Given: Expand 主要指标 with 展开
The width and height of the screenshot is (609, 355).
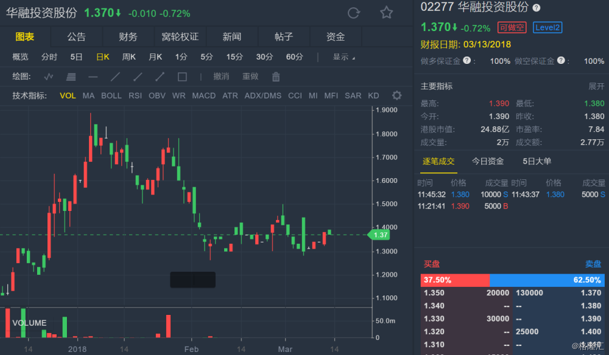Looking at the screenshot, I should (x=597, y=86).
